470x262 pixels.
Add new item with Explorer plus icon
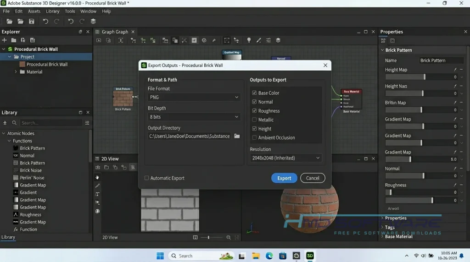(4, 40)
